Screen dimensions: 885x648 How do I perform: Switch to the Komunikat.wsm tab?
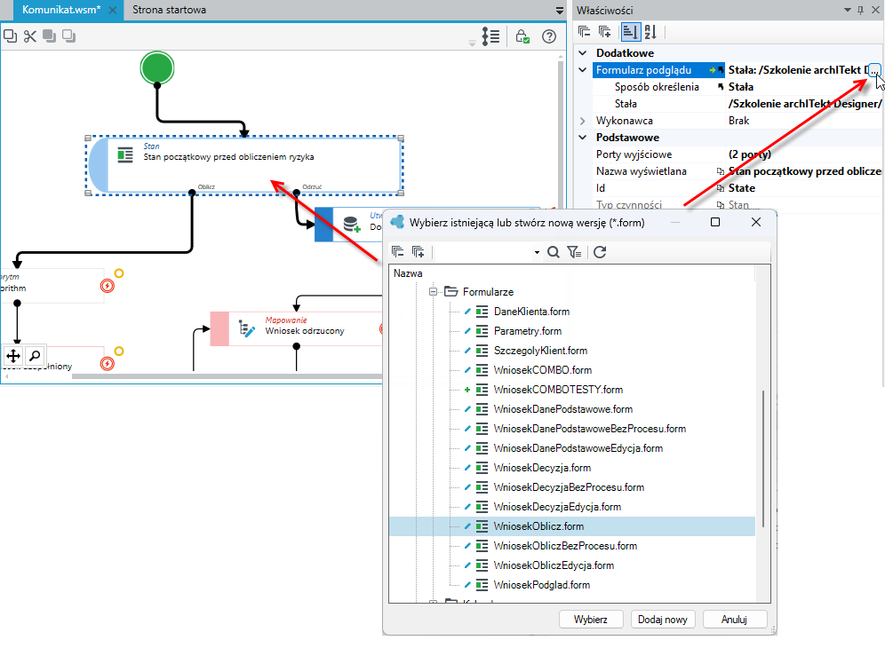pos(61,10)
